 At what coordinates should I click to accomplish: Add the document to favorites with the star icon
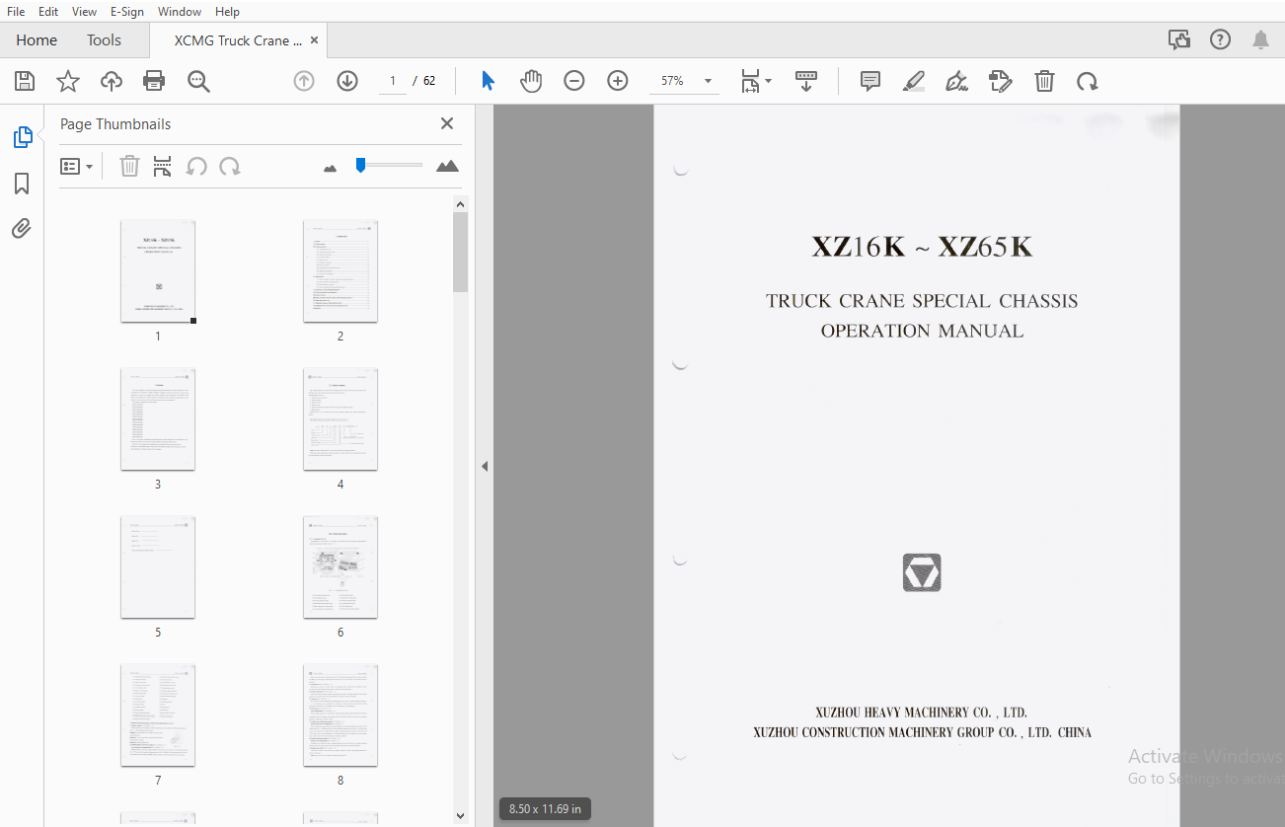pyautogui.click(x=68, y=81)
